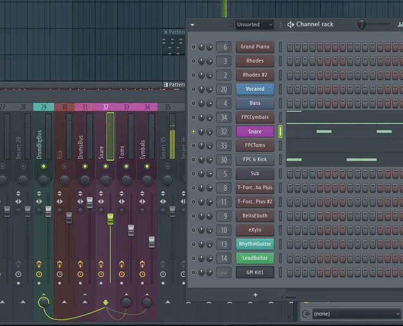Select mixer track 33 Toms
Screen dimensions: 403x326
[126, 107]
